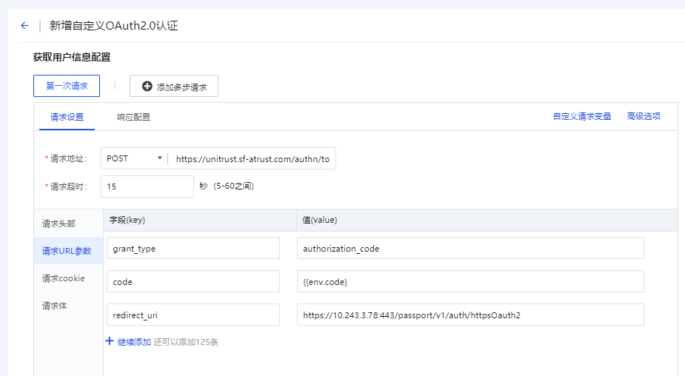Click the redirect_uri value field with the URL
Screen dimensions: 685x376
pyautogui.click(x=470, y=315)
